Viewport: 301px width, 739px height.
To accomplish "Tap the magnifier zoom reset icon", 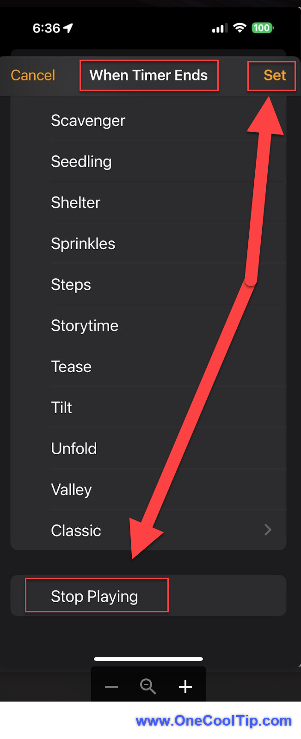I will (148, 687).
